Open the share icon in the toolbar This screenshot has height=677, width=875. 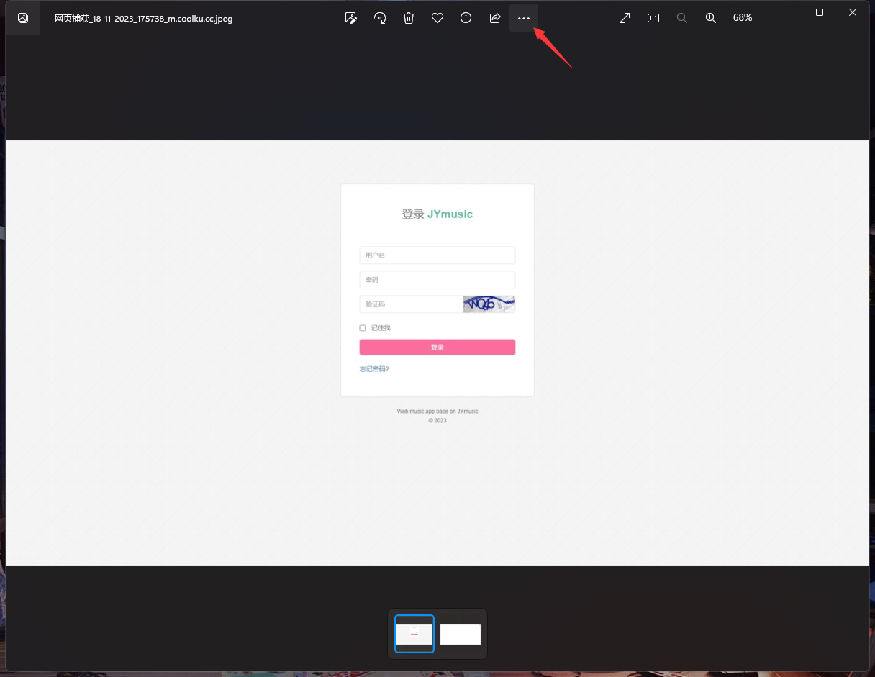coord(495,18)
